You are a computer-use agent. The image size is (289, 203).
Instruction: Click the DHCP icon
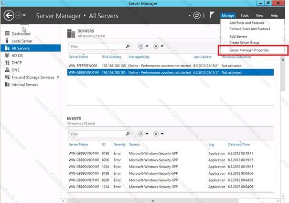click(7, 62)
